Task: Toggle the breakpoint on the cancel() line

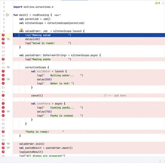Action: click(3, 95)
